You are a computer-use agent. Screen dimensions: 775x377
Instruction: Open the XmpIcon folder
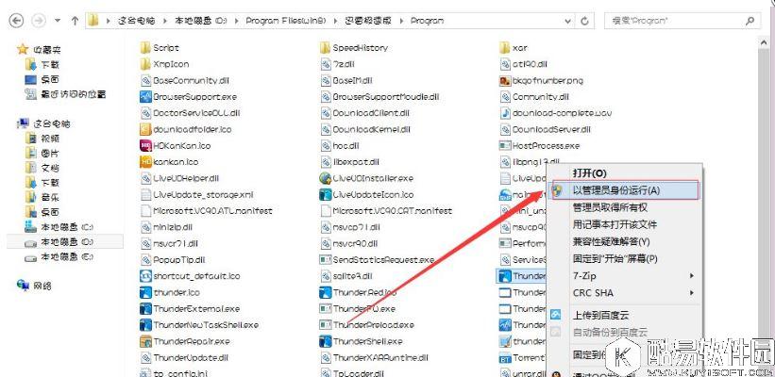[x=164, y=64]
